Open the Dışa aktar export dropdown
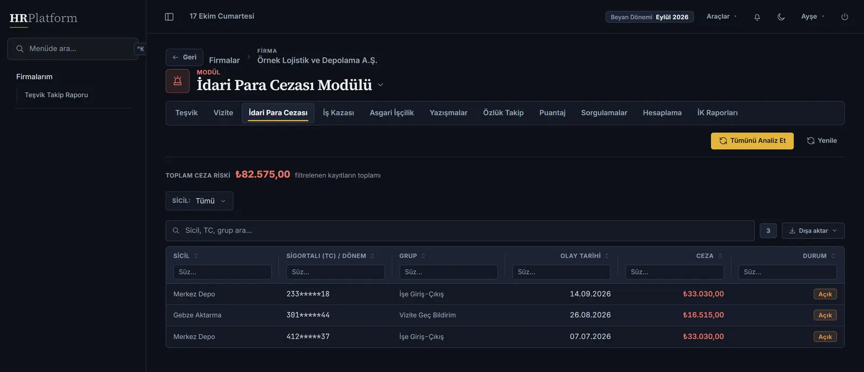The image size is (864, 372). pos(813,231)
